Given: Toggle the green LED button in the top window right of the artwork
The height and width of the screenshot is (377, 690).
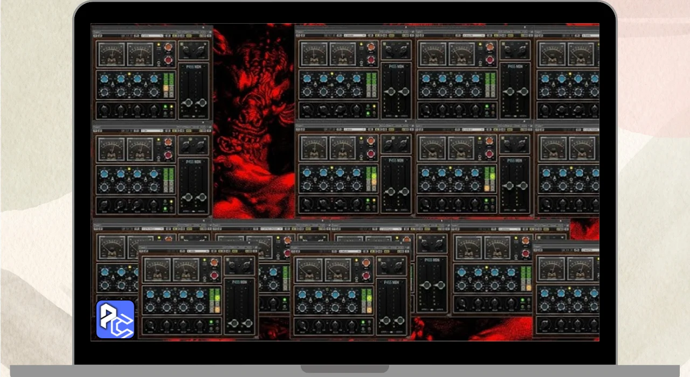Looking at the screenshot, I should [x=368, y=114].
